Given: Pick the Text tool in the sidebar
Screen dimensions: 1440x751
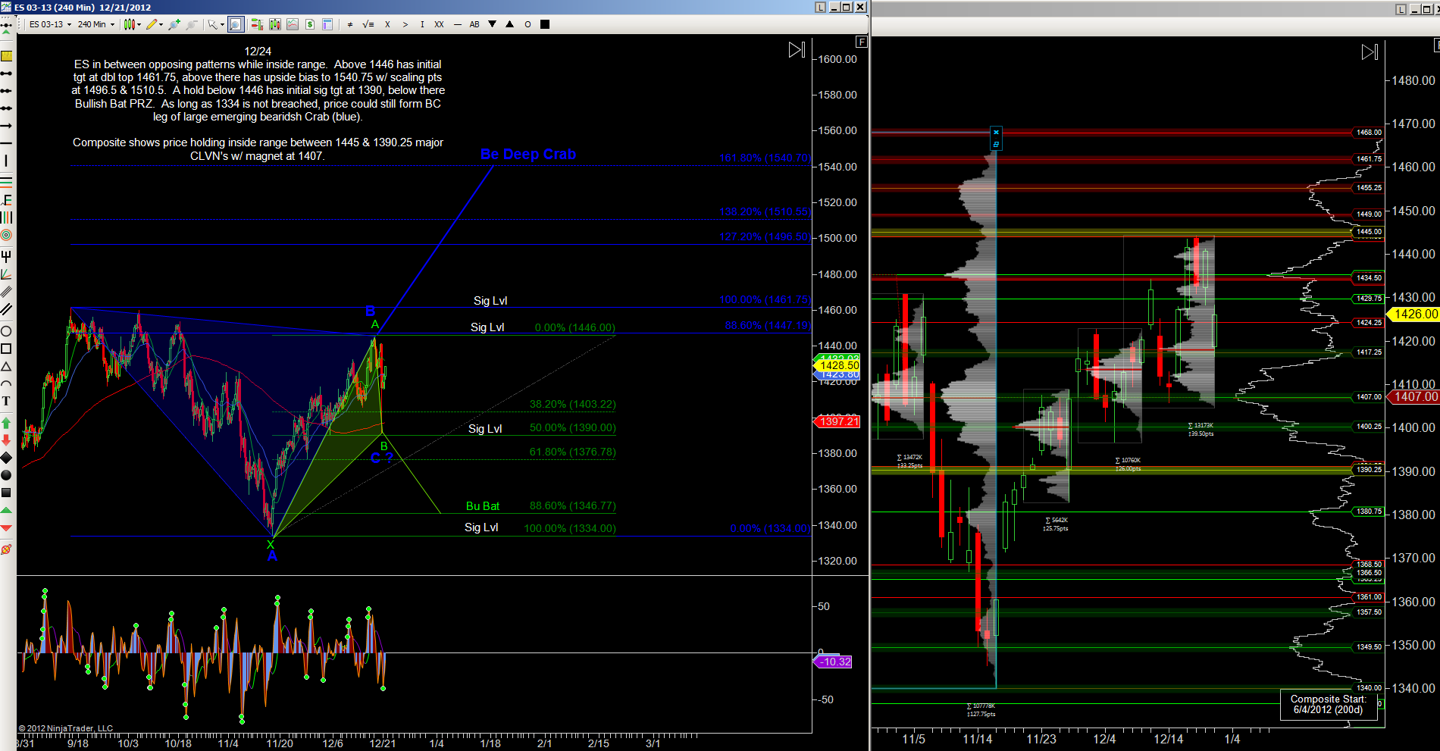Looking at the screenshot, I should pyautogui.click(x=6, y=401).
